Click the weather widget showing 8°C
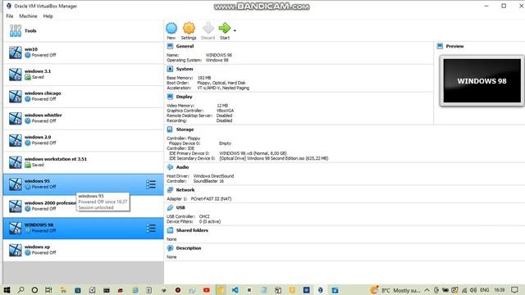Viewport: 525px width, 295px height. pos(395,290)
